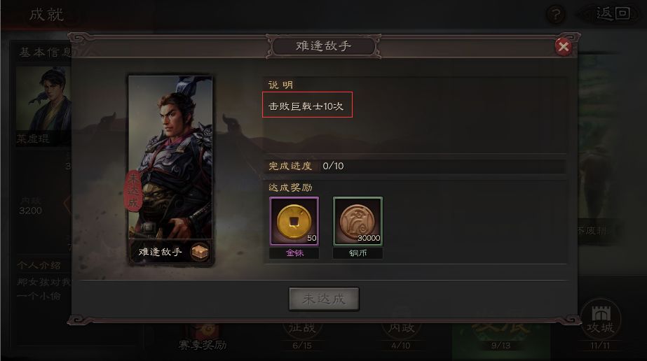
Task: Click the description text 击败巨戟士10次
Action: pyautogui.click(x=306, y=106)
